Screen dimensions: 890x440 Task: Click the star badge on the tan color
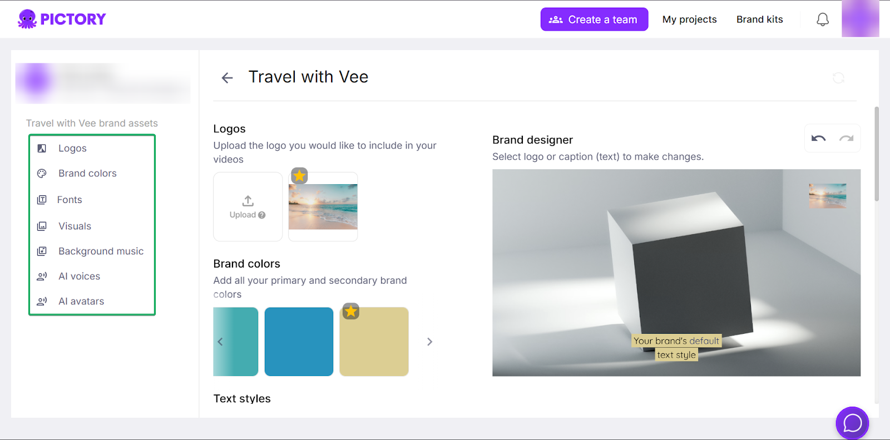coord(351,311)
